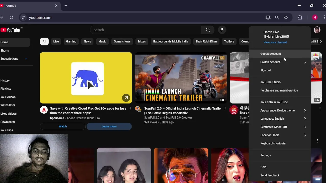326x183 pixels.
Task: Click the YouTube search input field
Action: tap(146, 30)
